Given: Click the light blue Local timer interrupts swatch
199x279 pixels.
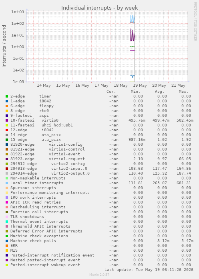Looking at the screenshot, I should pos(7,183).
